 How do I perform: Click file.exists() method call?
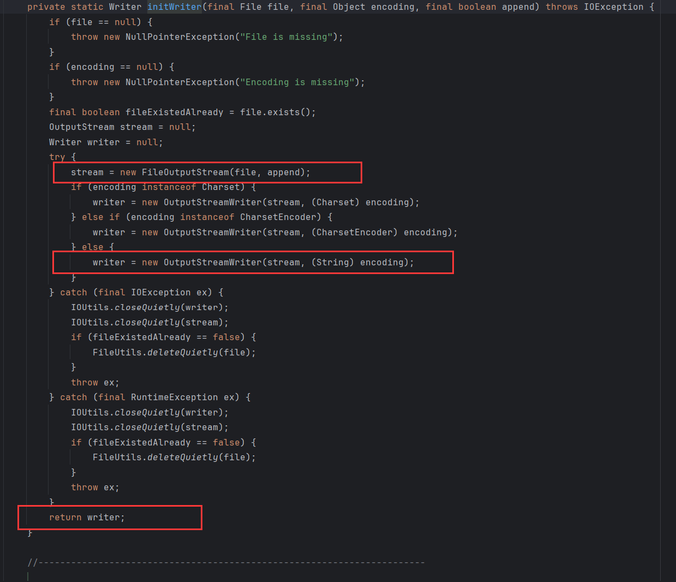[277, 112]
